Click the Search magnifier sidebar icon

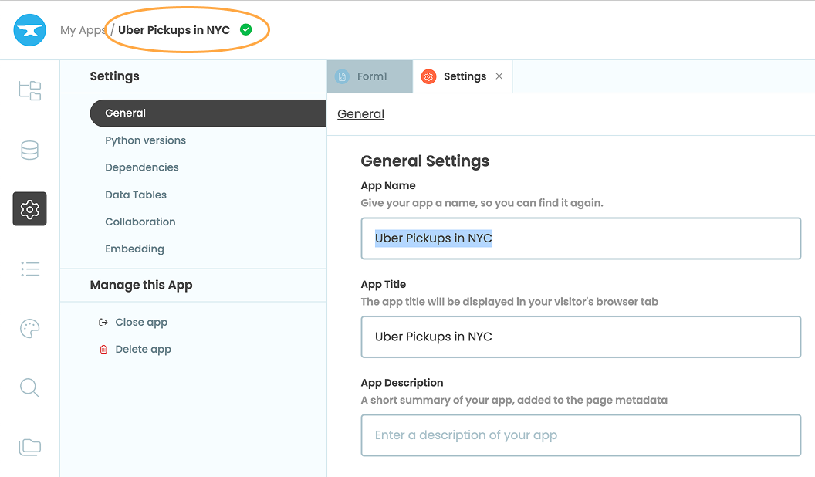[x=30, y=387]
